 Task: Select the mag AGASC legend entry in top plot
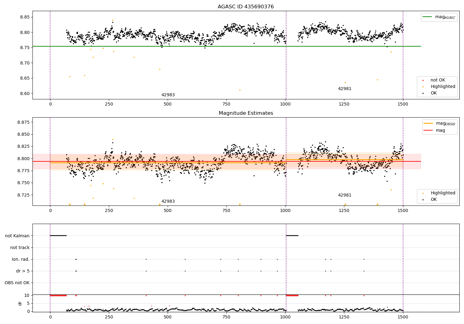click(x=439, y=17)
